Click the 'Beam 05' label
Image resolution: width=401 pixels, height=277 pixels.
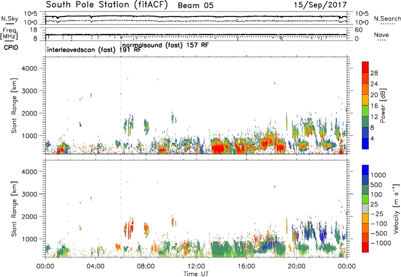tap(195, 5)
